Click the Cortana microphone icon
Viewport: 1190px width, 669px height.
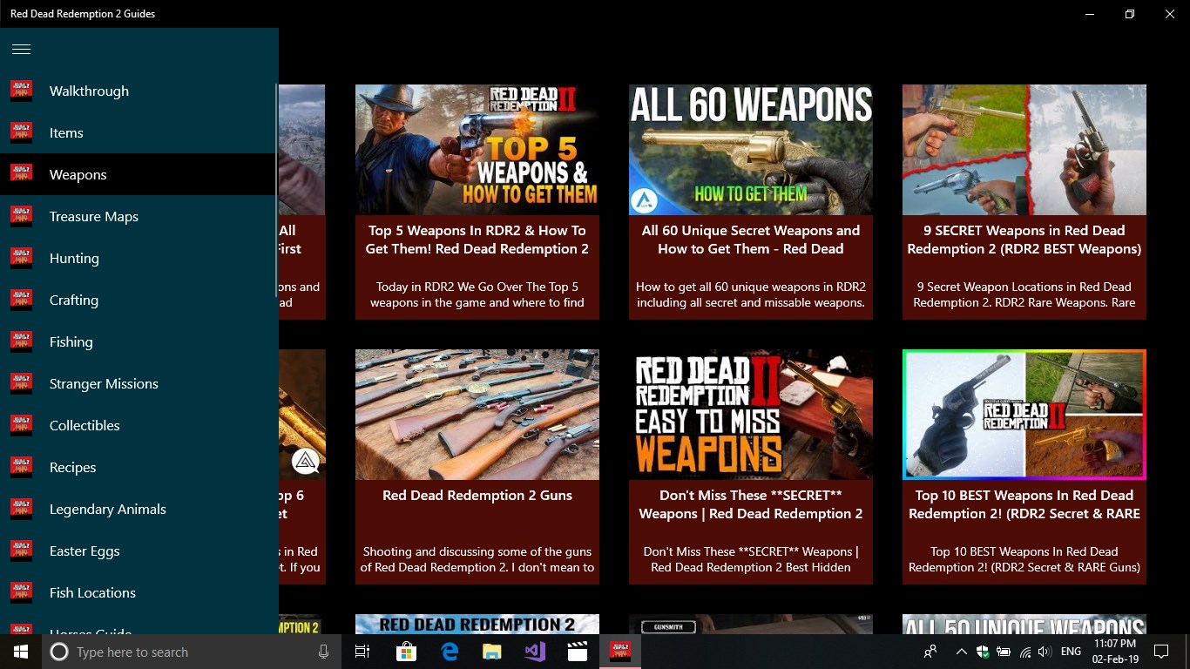coord(324,652)
